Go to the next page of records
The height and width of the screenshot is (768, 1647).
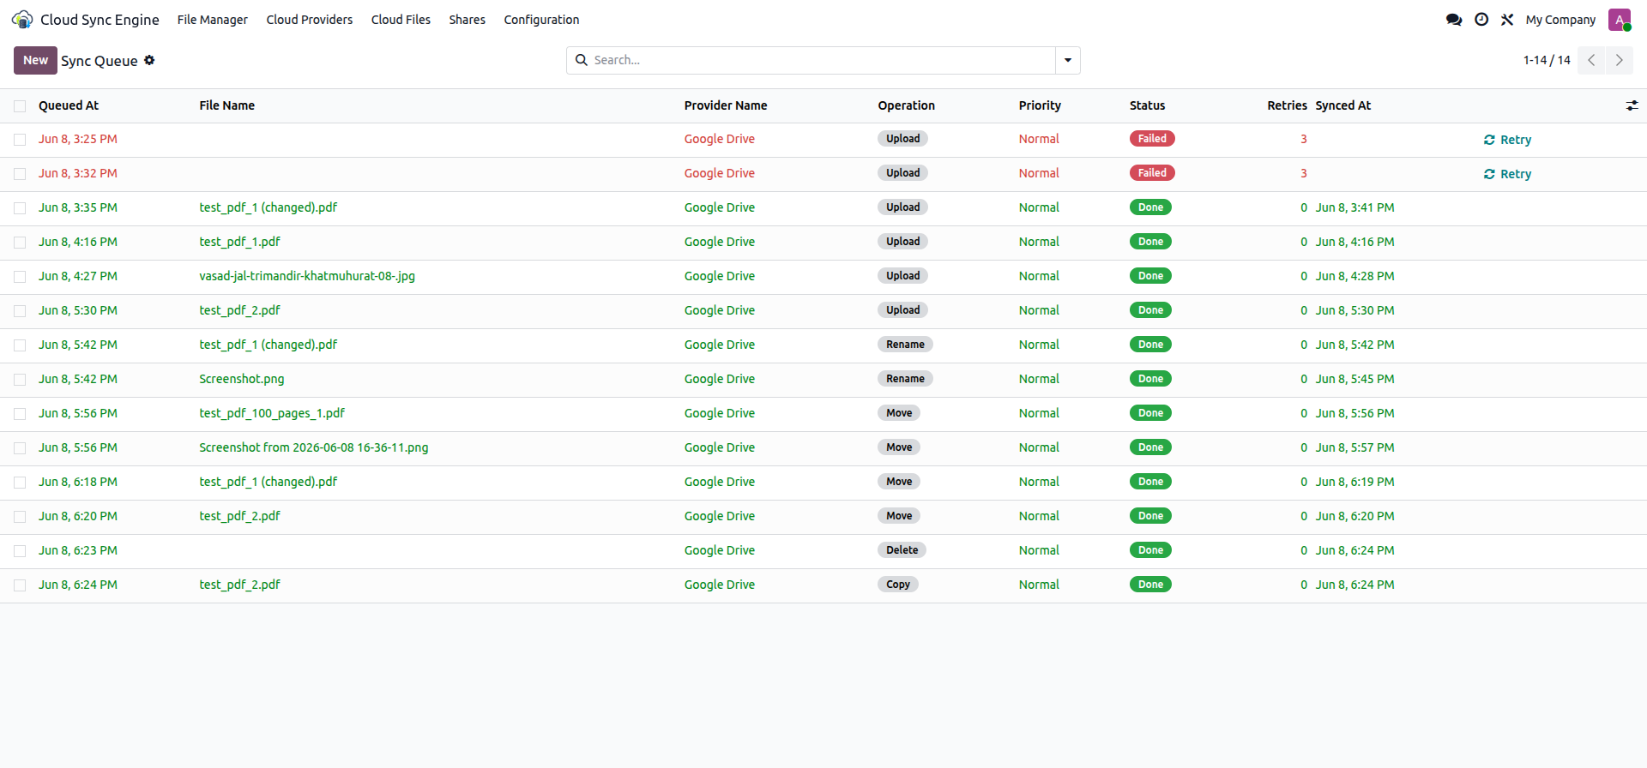pos(1620,60)
